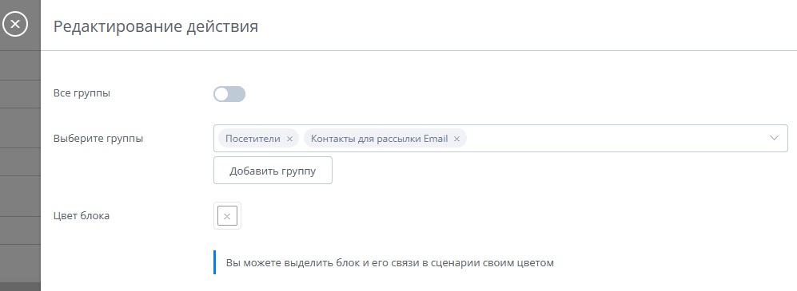Click the hint text about block color
797x291 pixels.
pos(390,263)
